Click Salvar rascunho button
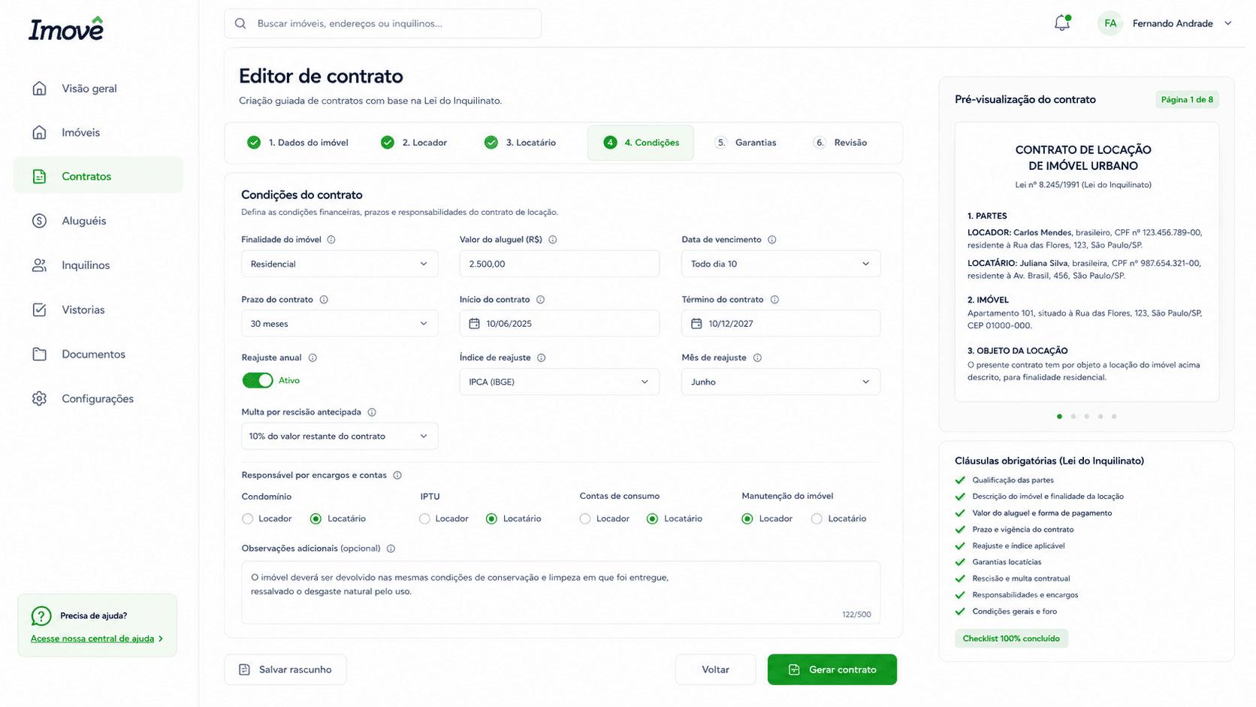This screenshot has height=707, width=1256. point(285,669)
